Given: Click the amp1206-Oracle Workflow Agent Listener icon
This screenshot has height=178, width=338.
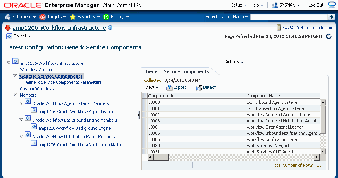Looking at the screenshot, I should coord(34,109).
